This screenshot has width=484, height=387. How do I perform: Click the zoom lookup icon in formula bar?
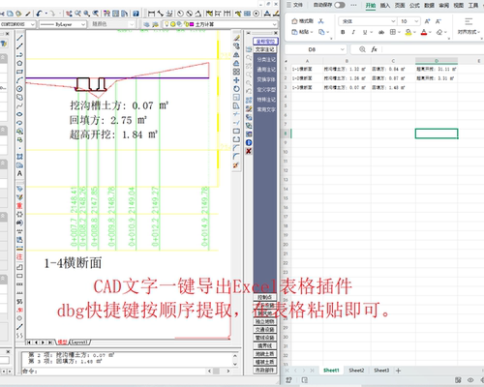(362, 49)
